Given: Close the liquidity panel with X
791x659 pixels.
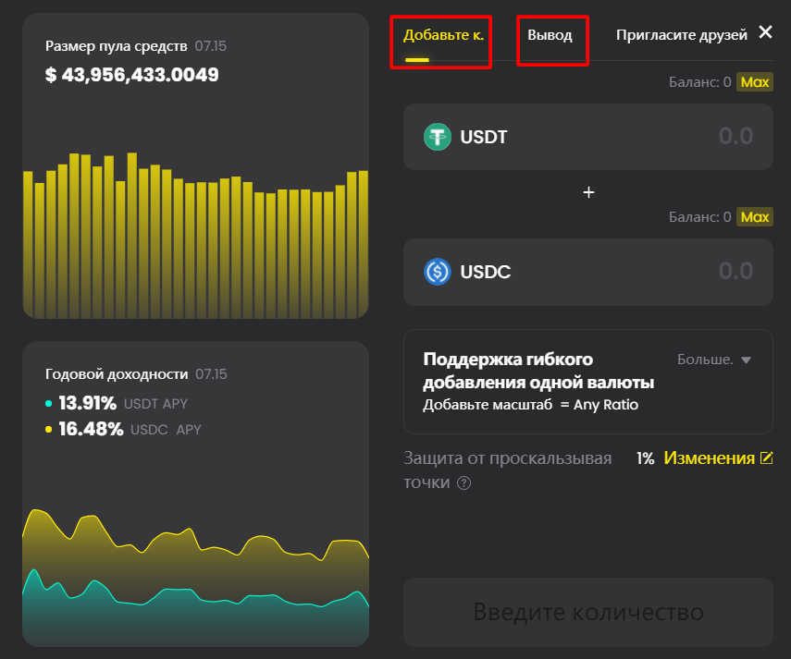Looking at the screenshot, I should click(x=765, y=32).
